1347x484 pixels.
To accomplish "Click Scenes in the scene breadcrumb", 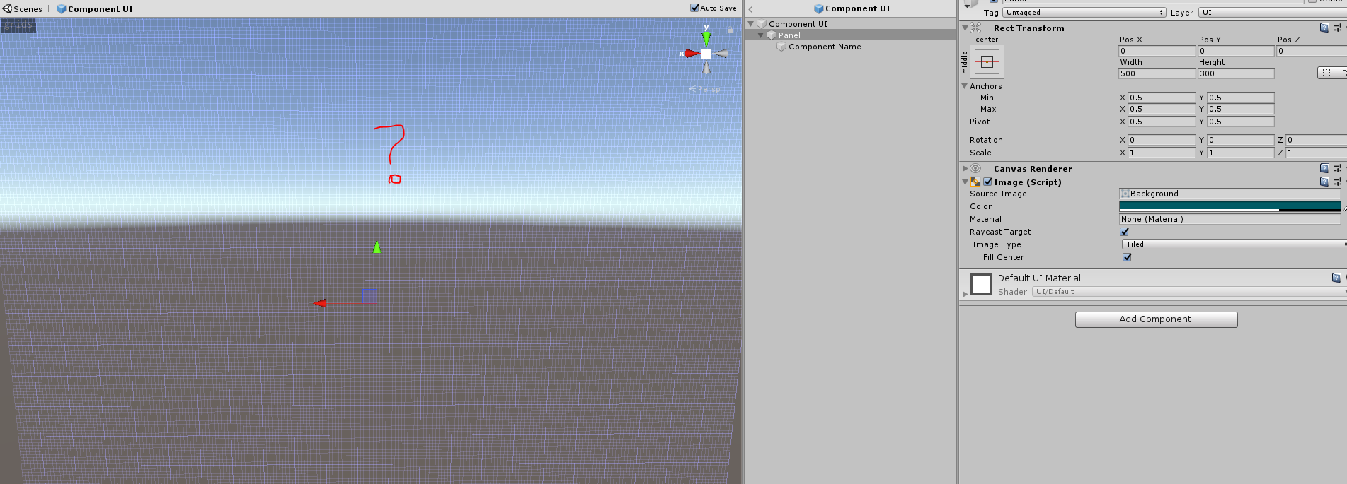I will [x=28, y=9].
